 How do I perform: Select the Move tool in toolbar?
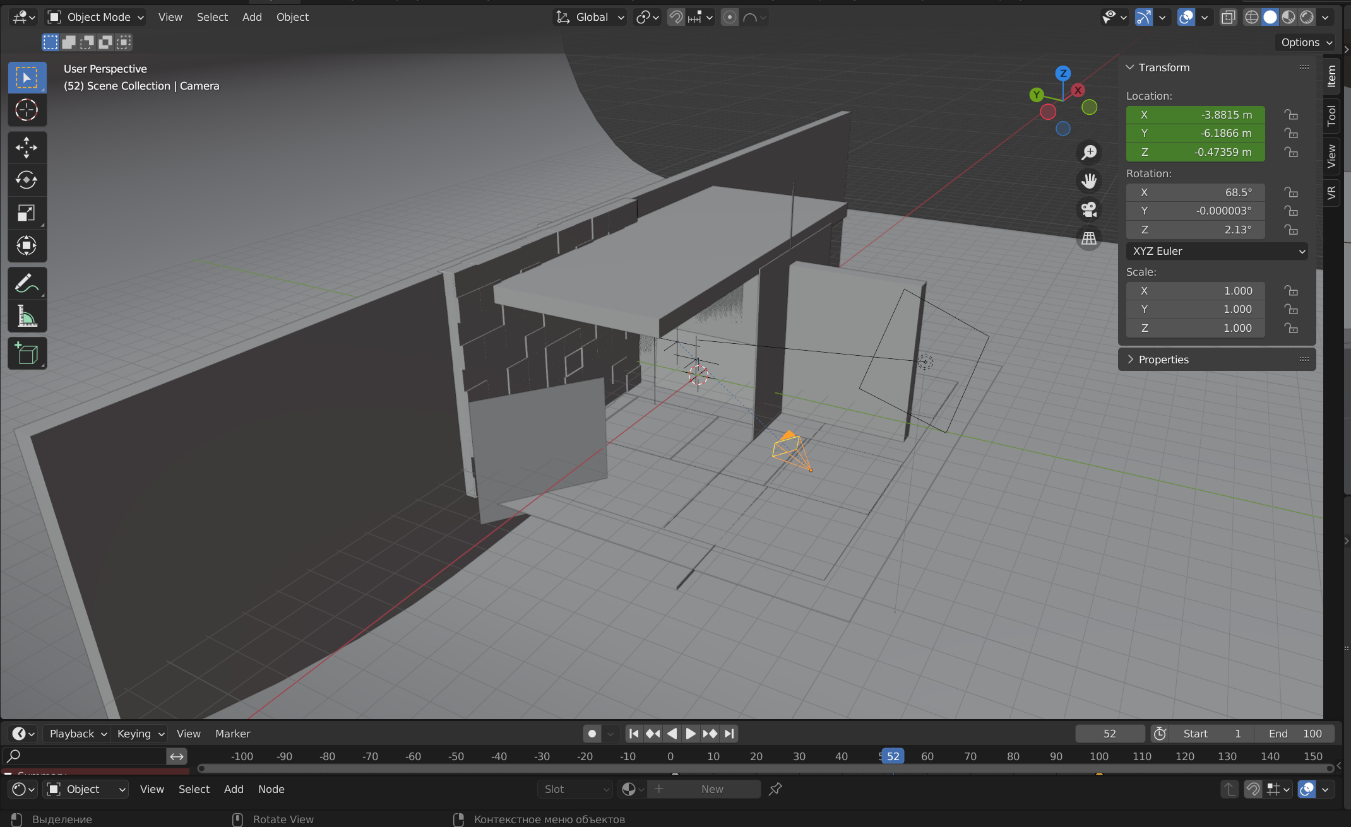point(27,148)
